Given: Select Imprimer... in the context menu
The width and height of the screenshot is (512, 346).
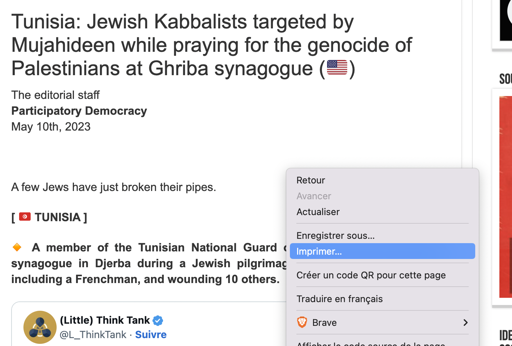Looking at the screenshot, I should tap(383, 251).
